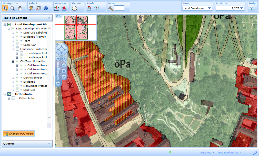Expand the Land Use Labeling tree node
This screenshot has width=259, height=156.
(x=13, y=32)
